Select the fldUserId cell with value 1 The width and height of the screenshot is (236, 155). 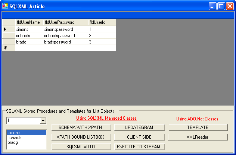(x=102, y=29)
